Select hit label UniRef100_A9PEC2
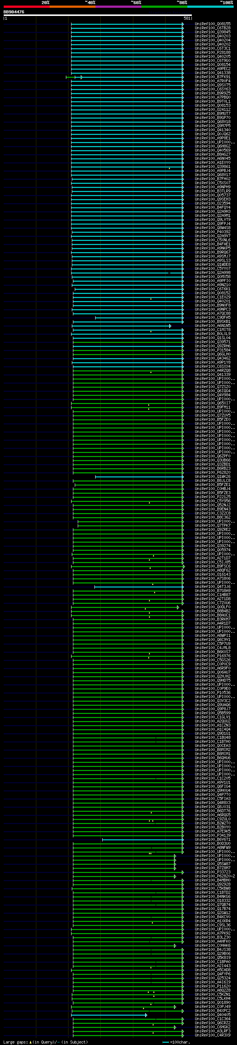The height and width of the screenshot is (1045, 237). [213, 69]
